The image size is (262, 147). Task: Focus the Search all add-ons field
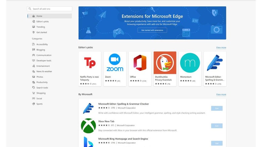click(50, 9)
